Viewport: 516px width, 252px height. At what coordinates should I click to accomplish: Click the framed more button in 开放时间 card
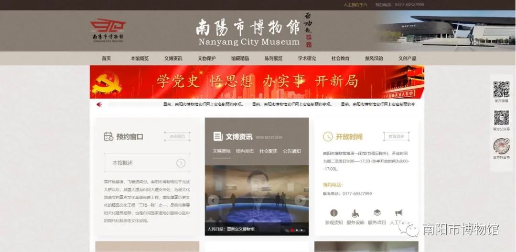[396, 137]
